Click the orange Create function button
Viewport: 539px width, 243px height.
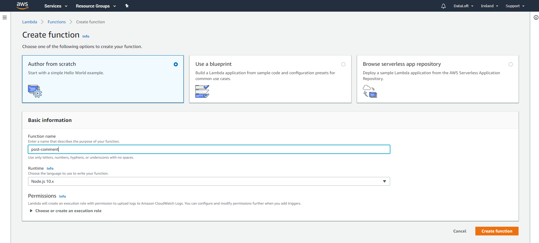(497, 231)
